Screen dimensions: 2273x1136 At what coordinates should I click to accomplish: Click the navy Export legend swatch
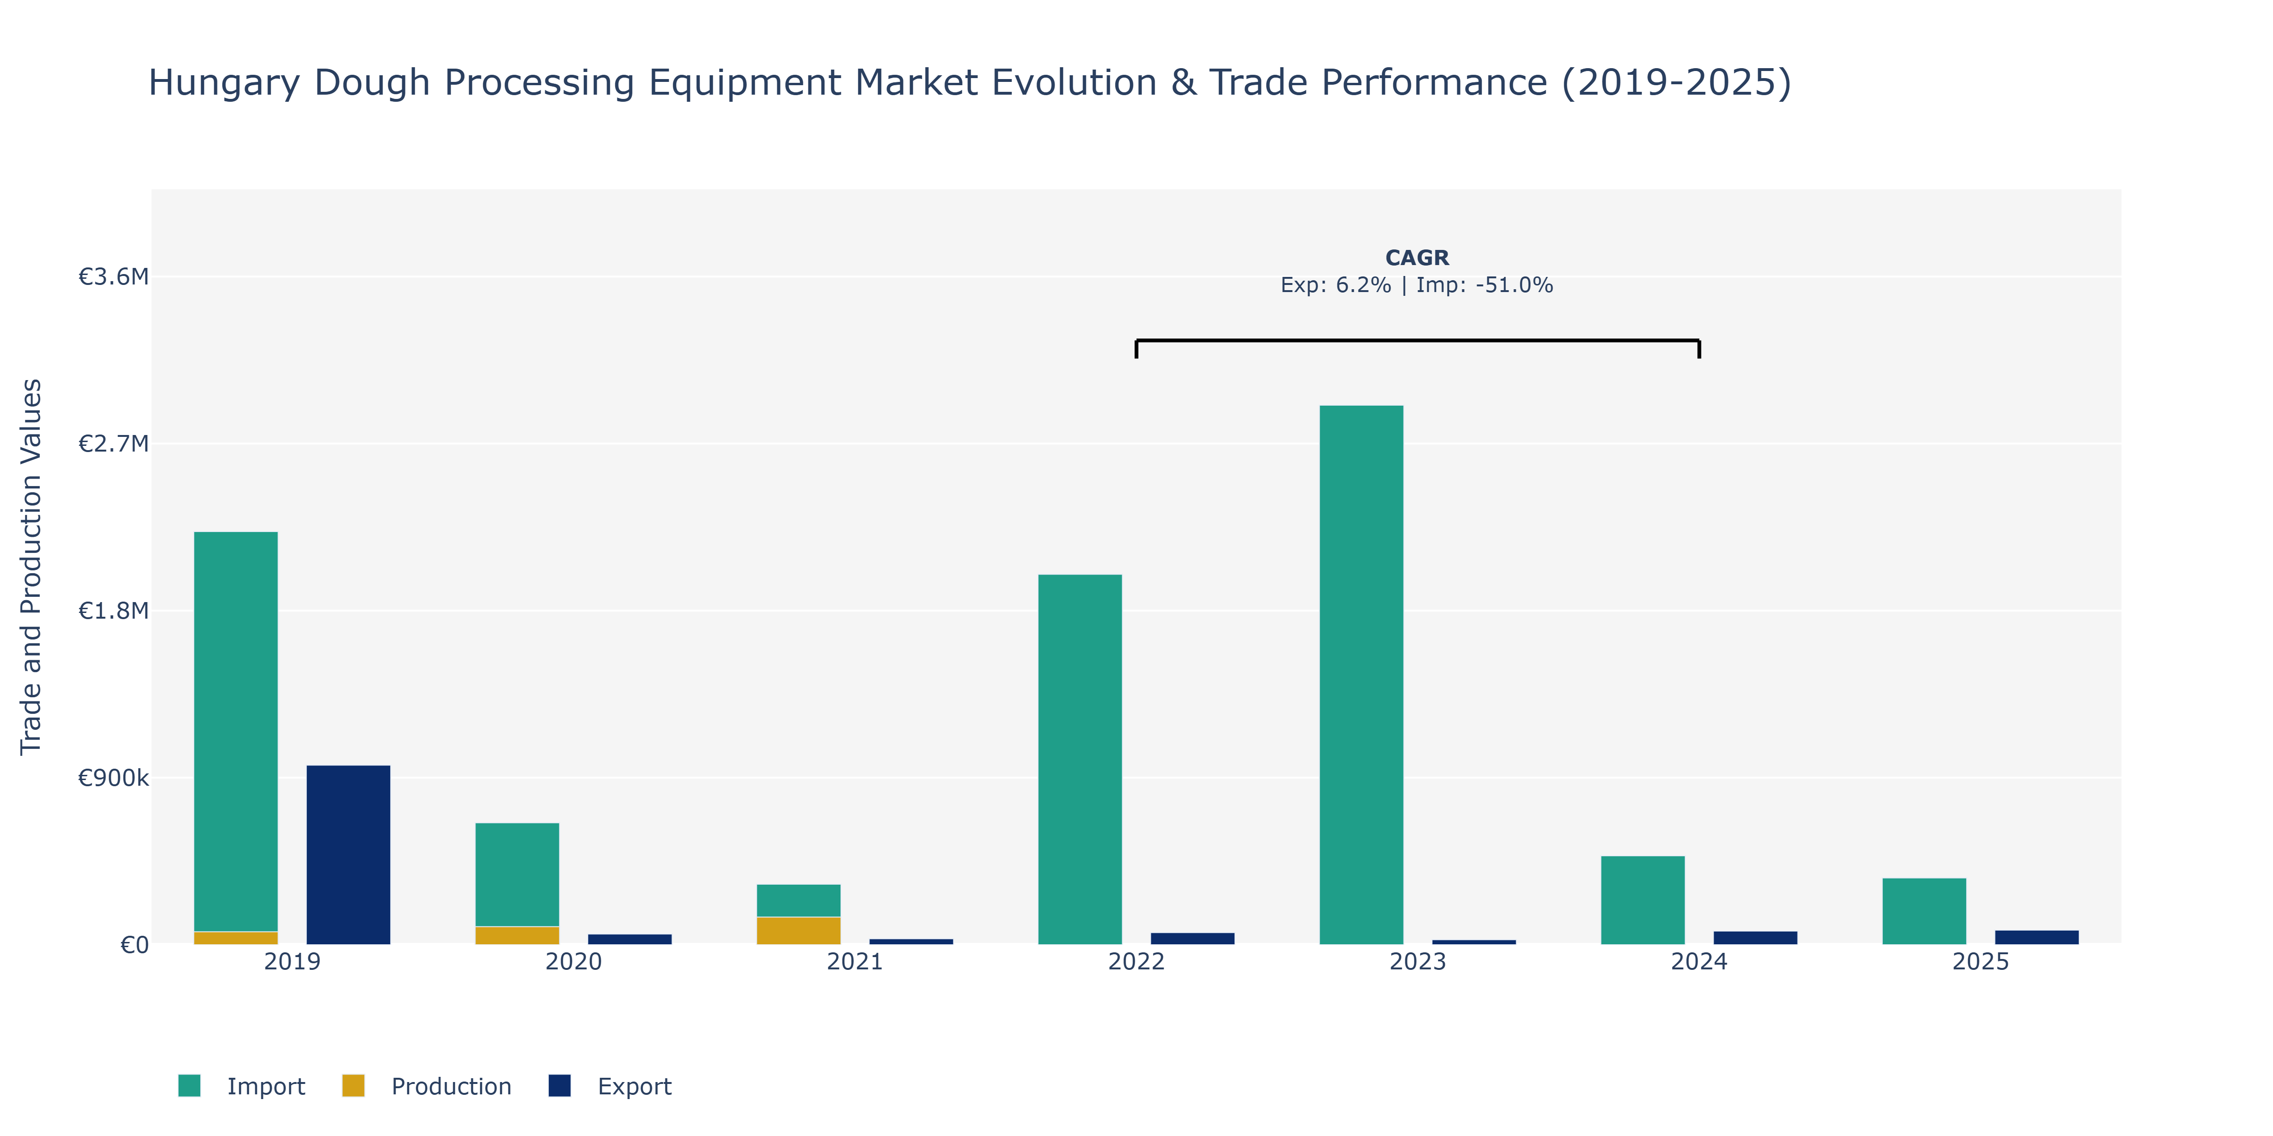pyautogui.click(x=559, y=1086)
